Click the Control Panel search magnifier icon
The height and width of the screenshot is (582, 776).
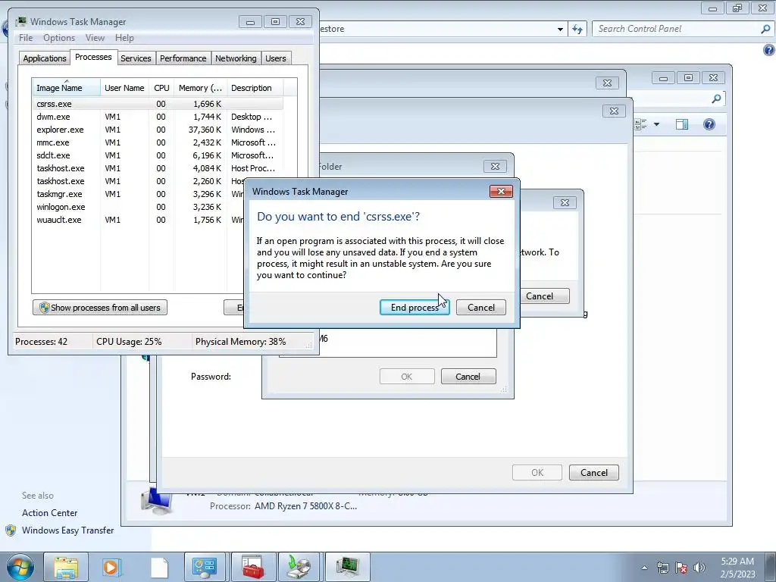pyautogui.click(x=765, y=29)
